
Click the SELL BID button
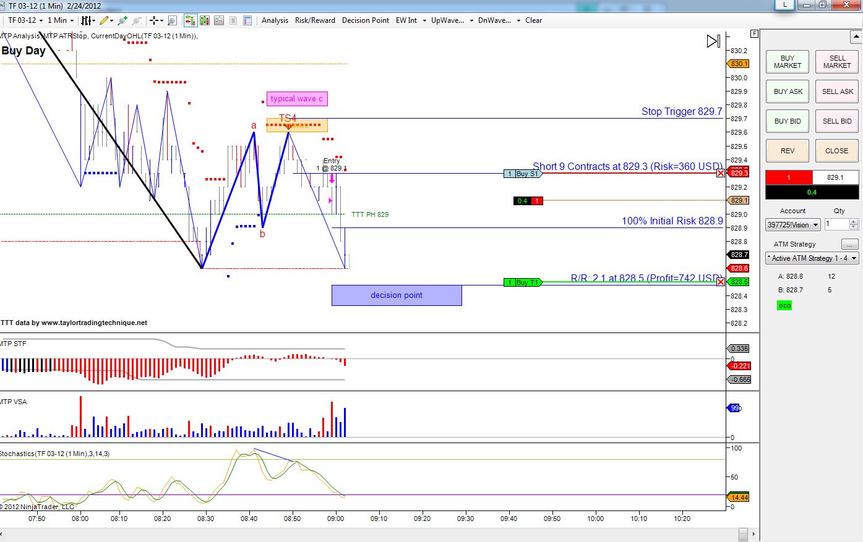point(837,121)
